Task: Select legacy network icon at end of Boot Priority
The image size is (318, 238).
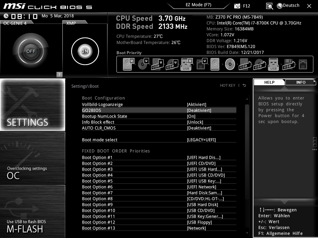Action: coord(303,64)
